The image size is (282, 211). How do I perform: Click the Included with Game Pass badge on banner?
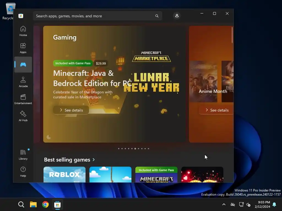pos(73,63)
